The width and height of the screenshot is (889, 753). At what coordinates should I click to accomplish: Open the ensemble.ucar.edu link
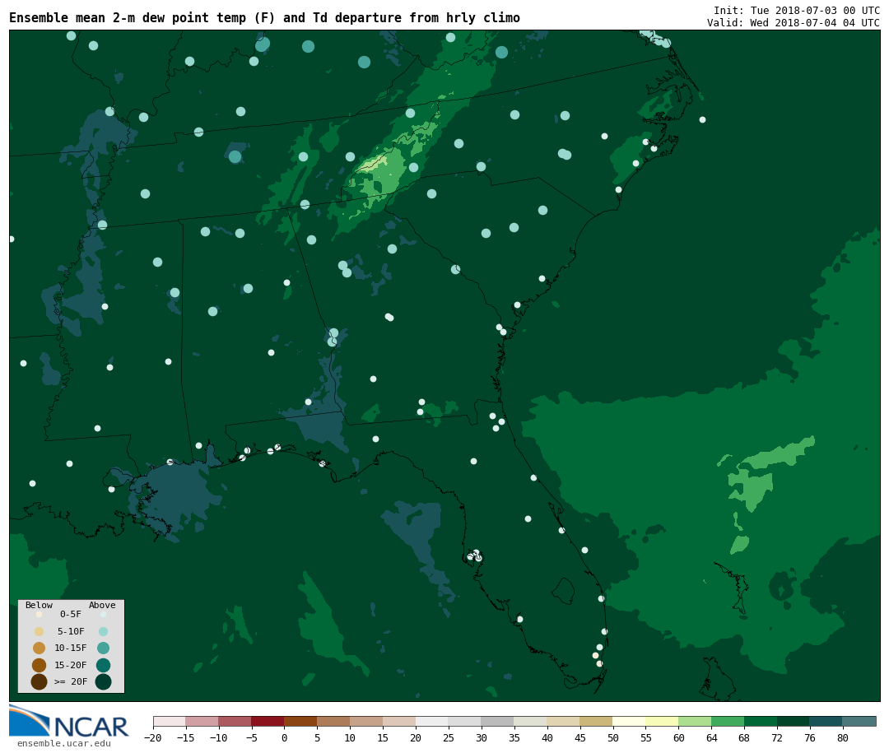coord(63,744)
